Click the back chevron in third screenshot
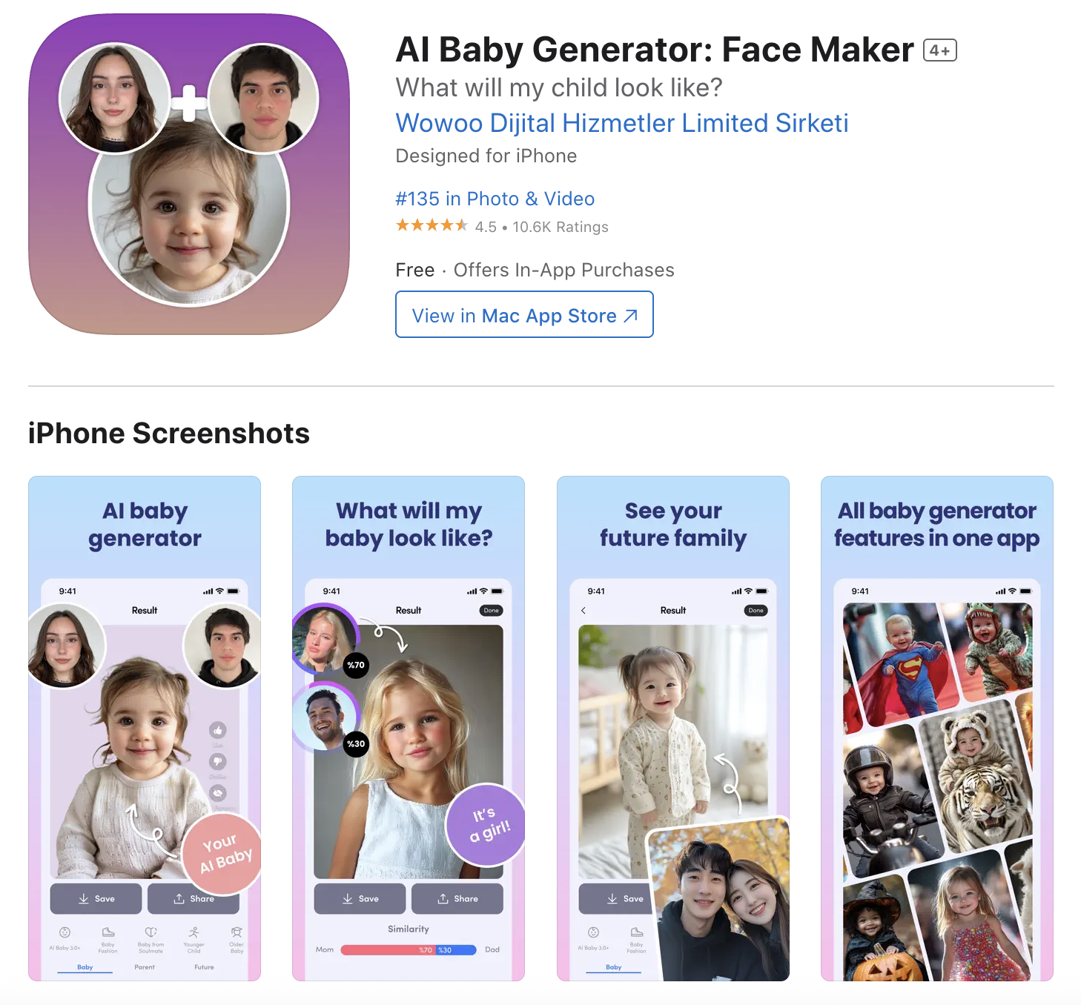This screenshot has height=1005, width=1081. pos(584,611)
